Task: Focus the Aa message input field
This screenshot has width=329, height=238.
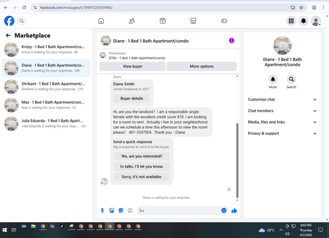Action: pyautogui.click(x=179, y=210)
